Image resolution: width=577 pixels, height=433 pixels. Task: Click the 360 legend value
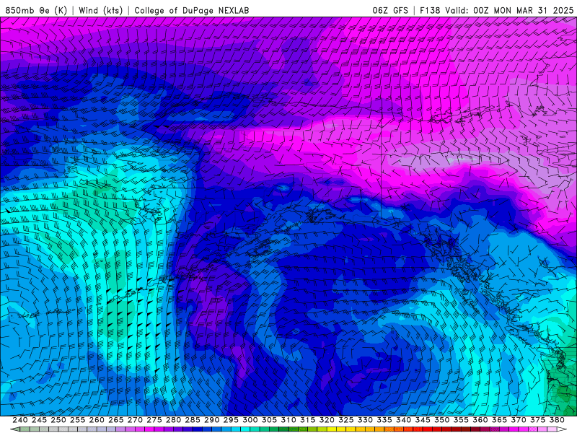pos(480,420)
